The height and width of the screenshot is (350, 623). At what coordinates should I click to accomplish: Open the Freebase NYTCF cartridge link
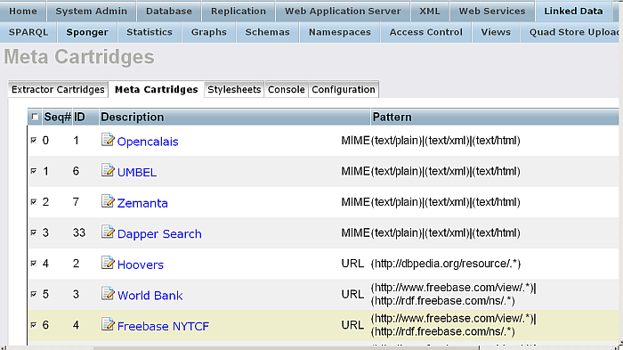(x=163, y=327)
